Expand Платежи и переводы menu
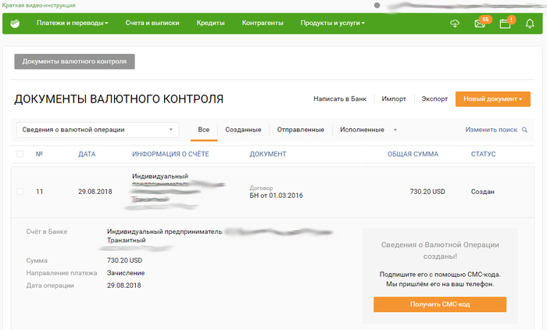The width and height of the screenshot is (547, 330). pos(72,23)
